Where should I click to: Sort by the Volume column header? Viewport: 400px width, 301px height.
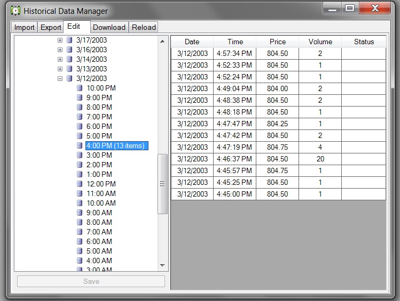320,42
